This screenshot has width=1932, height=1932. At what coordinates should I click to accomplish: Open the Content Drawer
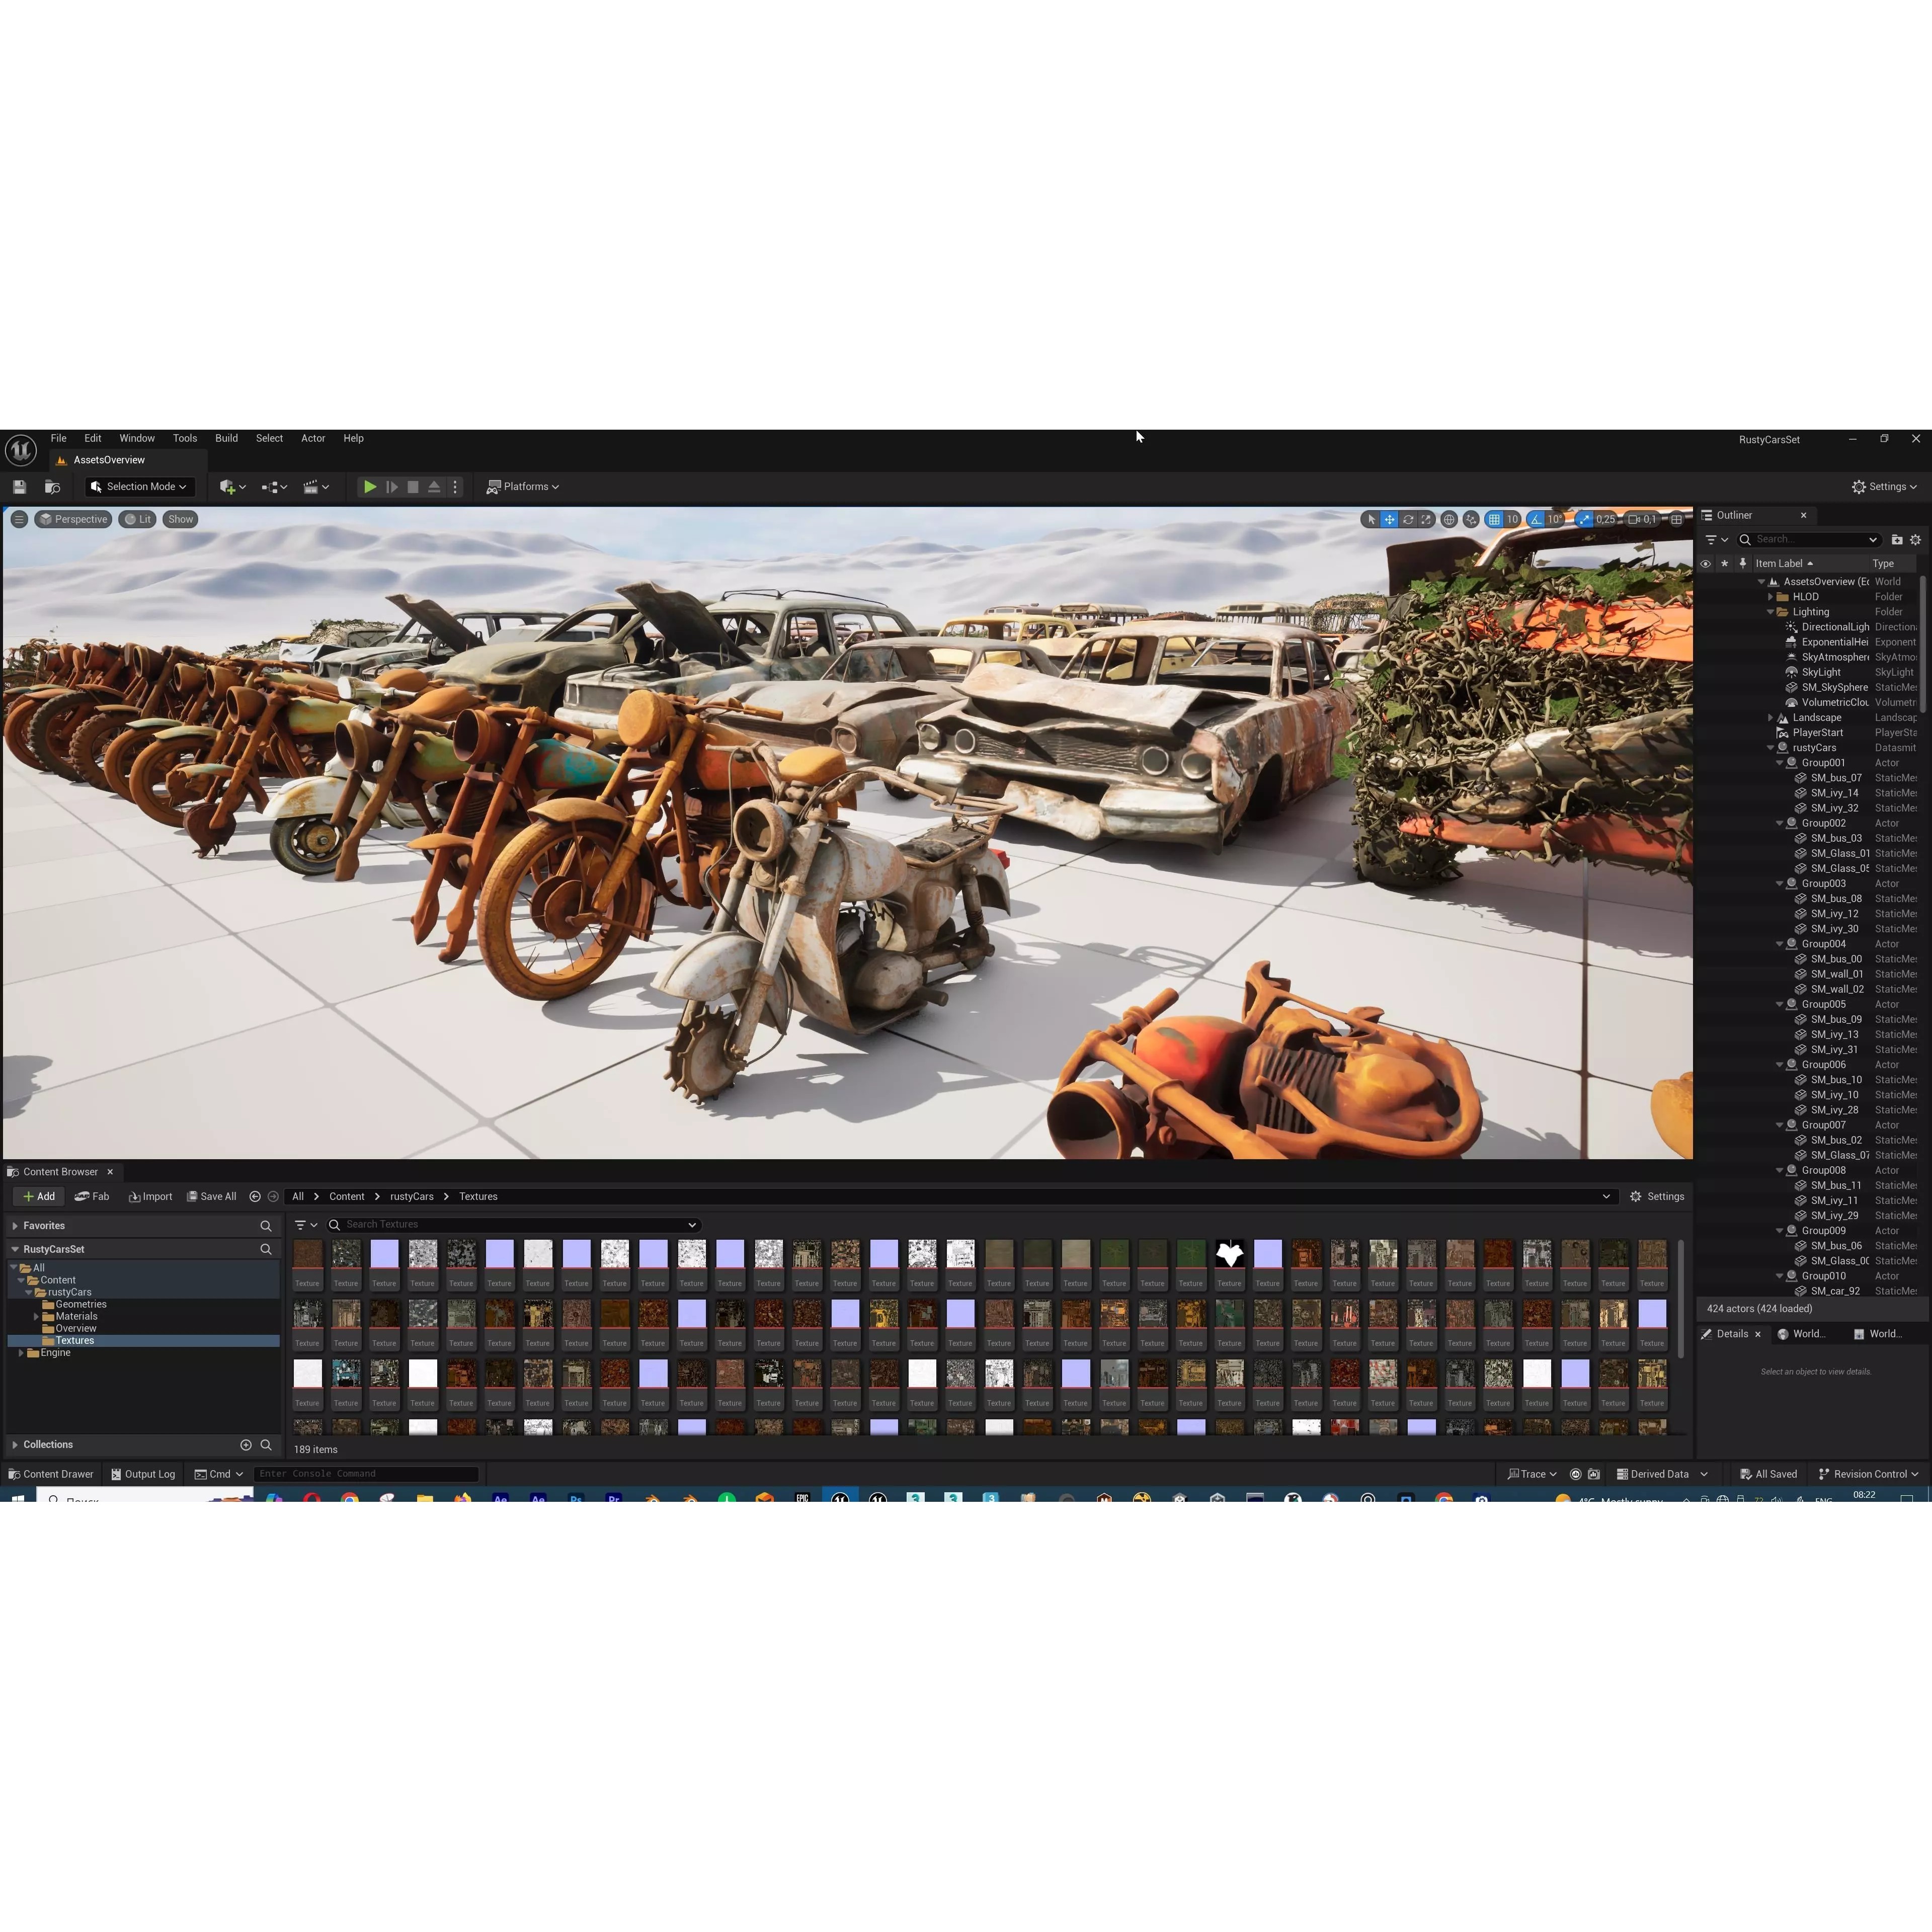pos(50,1474)
